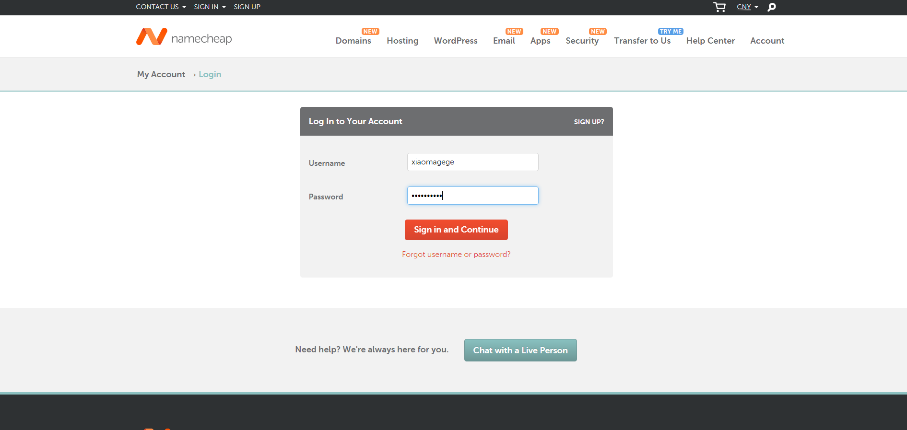Viewport: 907px width, 430px height.
Task: Click the Password label text
Action: (326, 197)
